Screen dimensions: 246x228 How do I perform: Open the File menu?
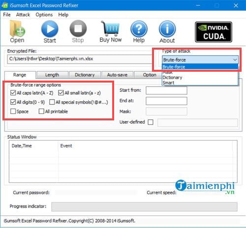(7, 15)
